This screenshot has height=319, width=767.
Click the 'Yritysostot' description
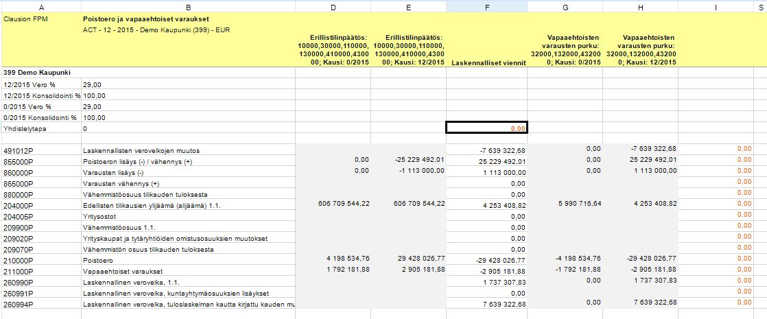pyautogui.click(x=98, y=216)
